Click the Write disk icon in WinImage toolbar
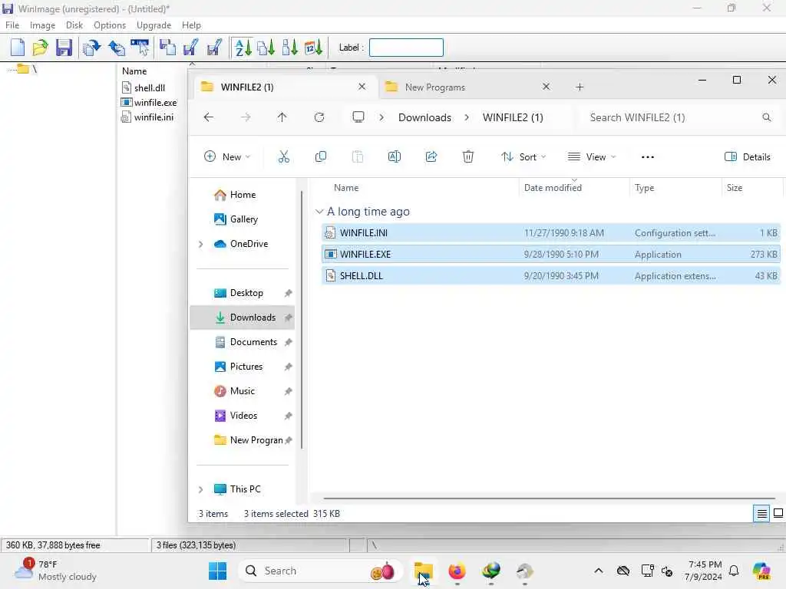The image size is (786, 589). (190, 48)
